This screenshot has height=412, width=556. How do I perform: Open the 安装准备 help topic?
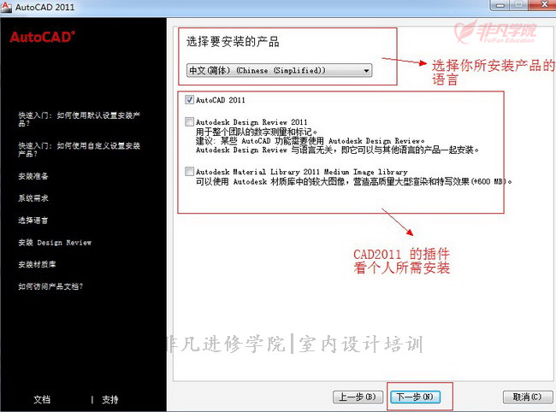33,176
